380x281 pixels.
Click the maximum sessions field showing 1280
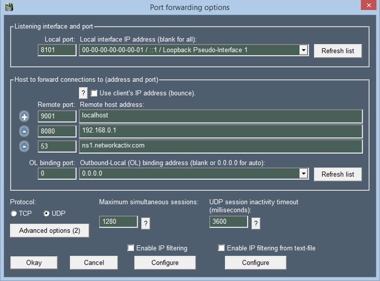click(x=118, y=222)
